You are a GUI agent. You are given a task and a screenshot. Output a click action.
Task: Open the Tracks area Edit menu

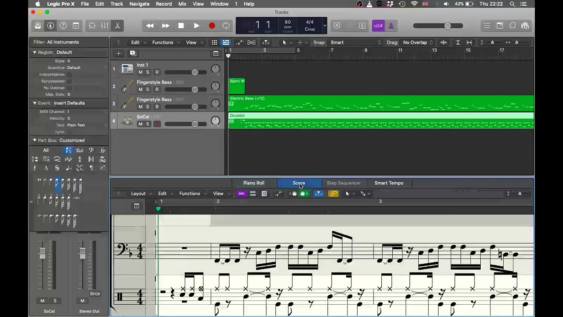[138, 42]
